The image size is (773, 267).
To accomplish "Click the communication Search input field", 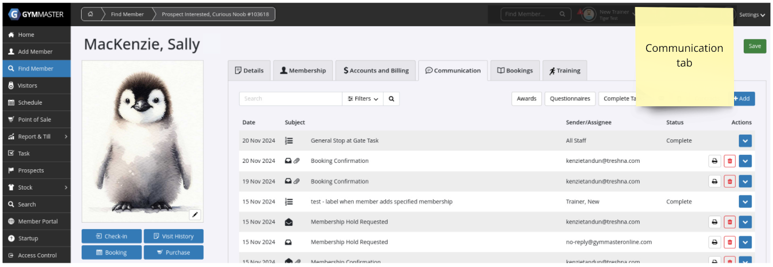I will click(291, 99).
